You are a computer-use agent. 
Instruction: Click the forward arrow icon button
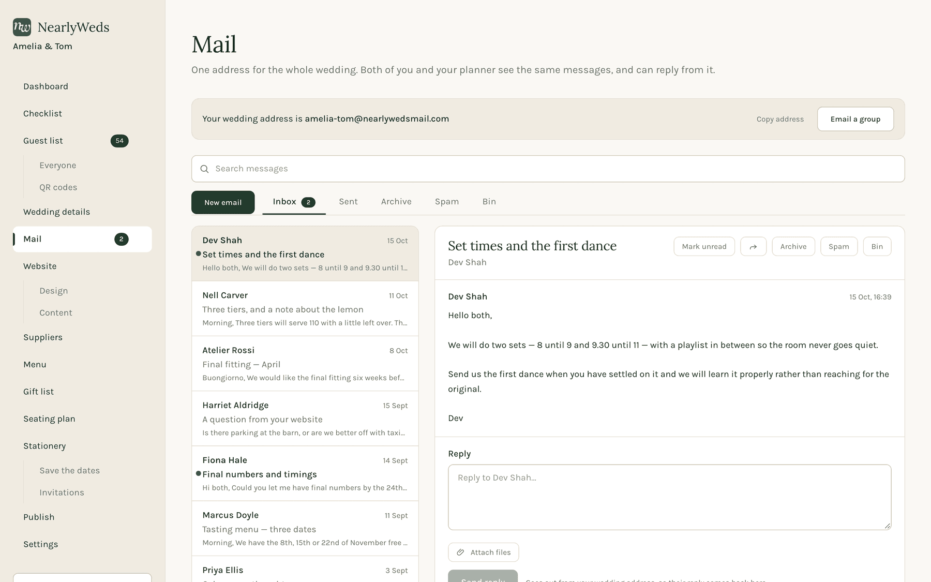tap(753, 247)
